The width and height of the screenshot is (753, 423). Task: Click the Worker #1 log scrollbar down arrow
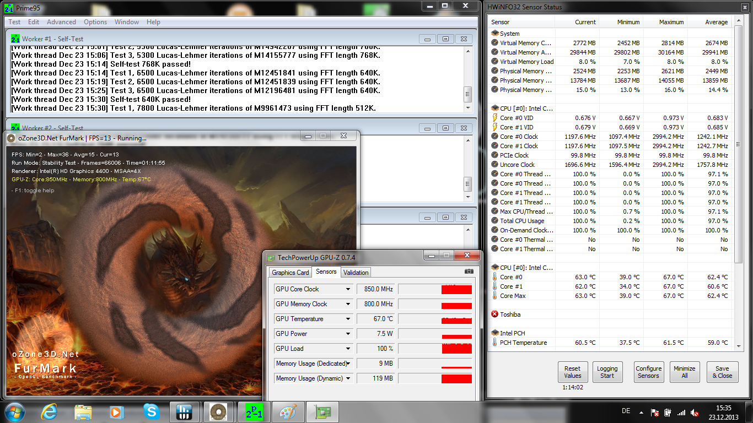click(468, 108)
